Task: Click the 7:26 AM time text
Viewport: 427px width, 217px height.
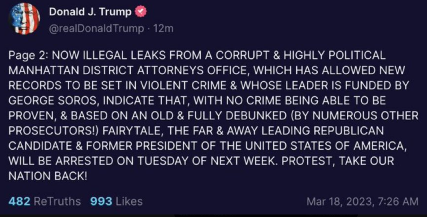Action: point(395,201)
